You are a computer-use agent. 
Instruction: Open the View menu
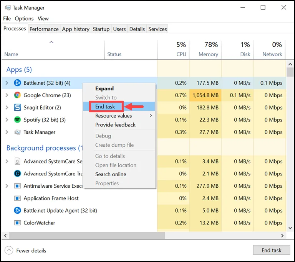pos(43,19)
